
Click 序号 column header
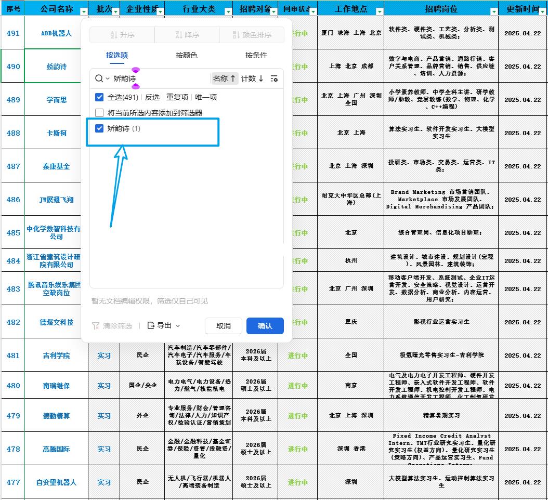[13, 8]
